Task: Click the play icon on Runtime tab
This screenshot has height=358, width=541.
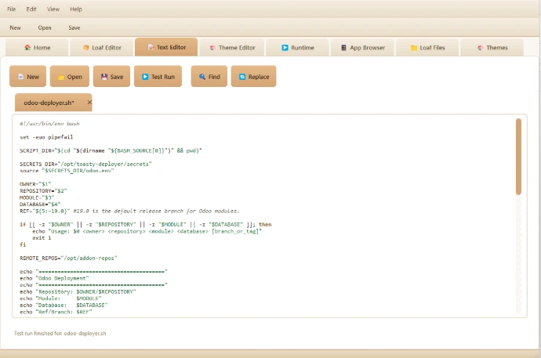Action: coord(285,48)
